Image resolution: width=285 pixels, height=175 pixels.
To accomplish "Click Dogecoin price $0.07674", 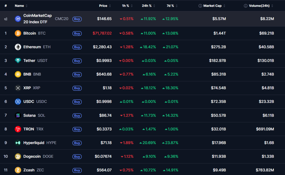I will pyautogui.click(x=103, y=156).
